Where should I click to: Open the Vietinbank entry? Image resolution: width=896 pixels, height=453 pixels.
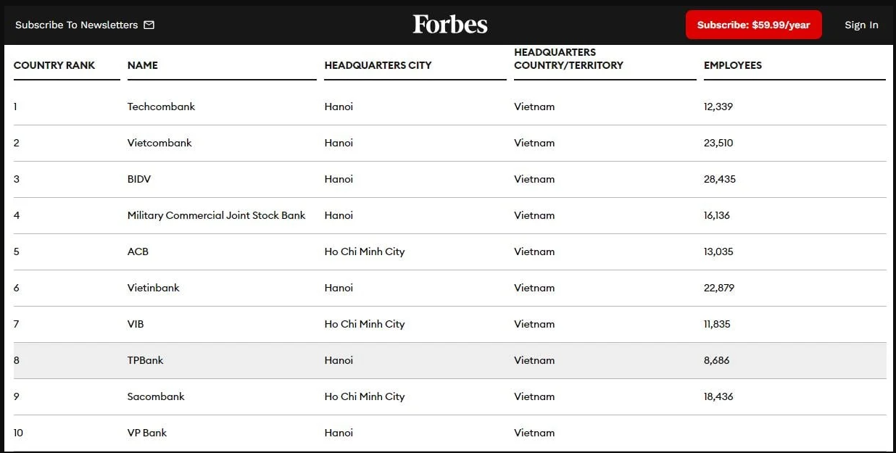click(x=154, y=288)
